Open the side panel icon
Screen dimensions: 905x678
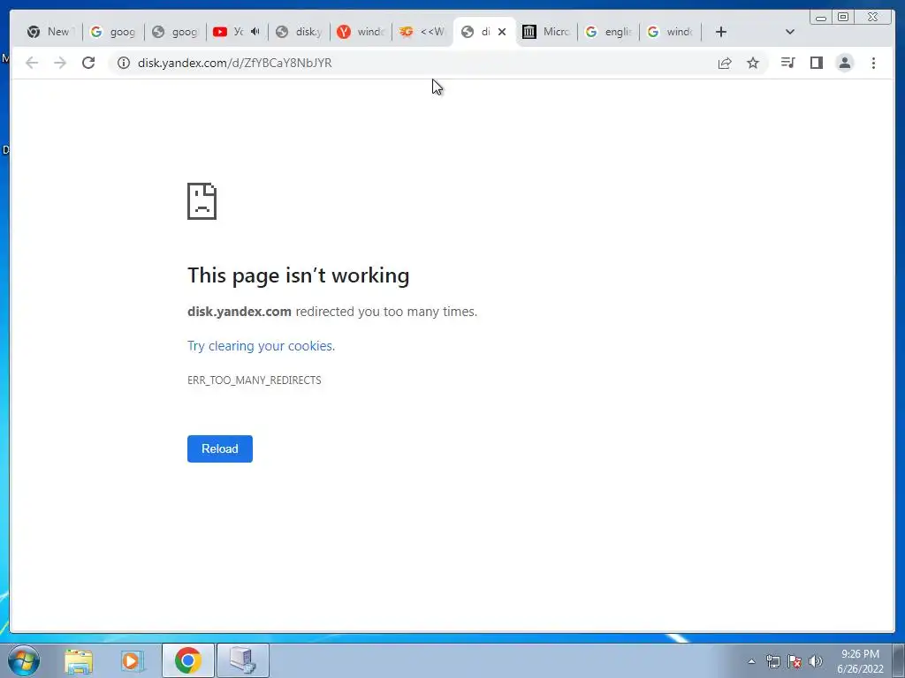pos(816,63)
